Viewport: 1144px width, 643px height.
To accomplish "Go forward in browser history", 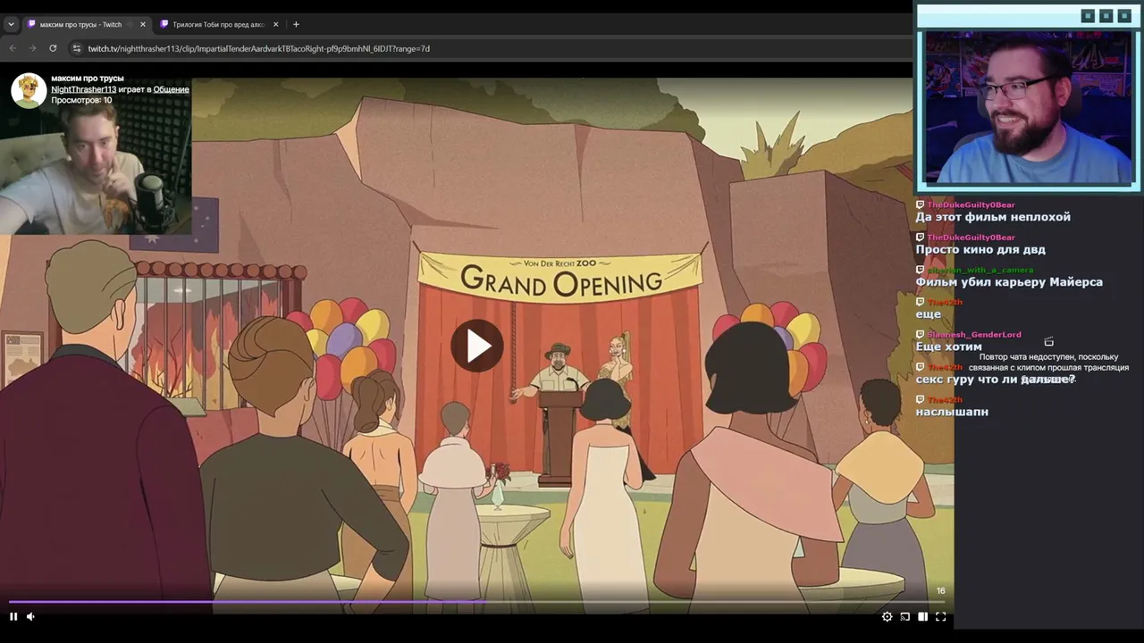I will 32,48.
